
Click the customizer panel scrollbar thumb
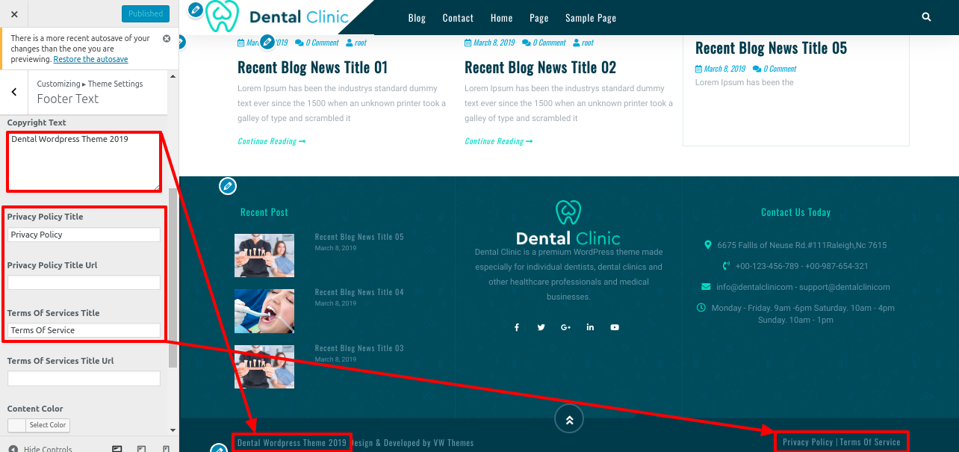coord(173,278)
